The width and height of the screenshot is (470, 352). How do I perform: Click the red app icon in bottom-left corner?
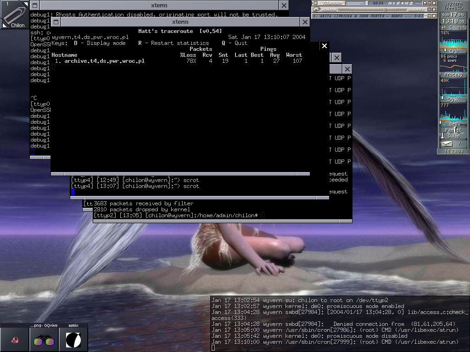[x=15, y=340]
